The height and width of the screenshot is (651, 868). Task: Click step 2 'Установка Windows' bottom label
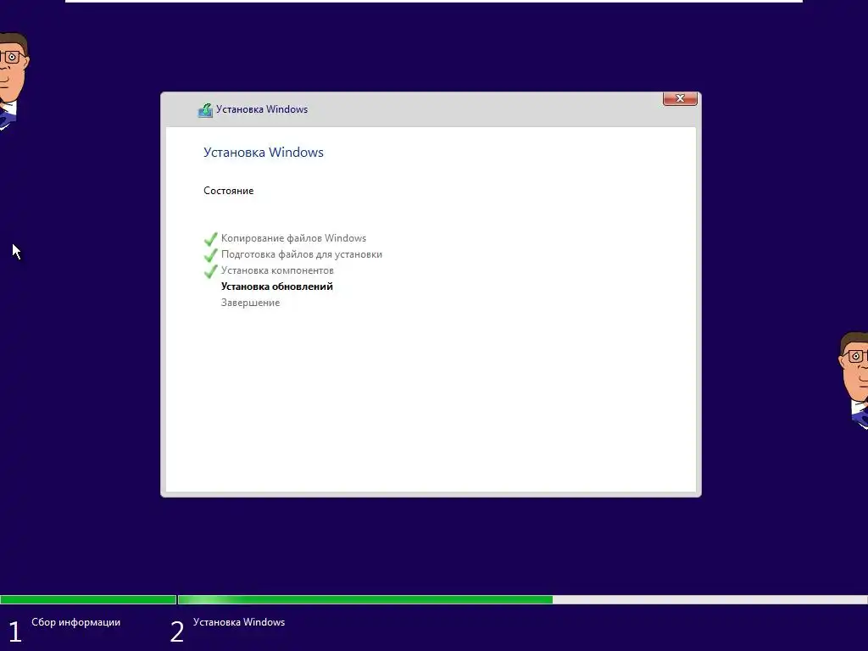[239, 622]
